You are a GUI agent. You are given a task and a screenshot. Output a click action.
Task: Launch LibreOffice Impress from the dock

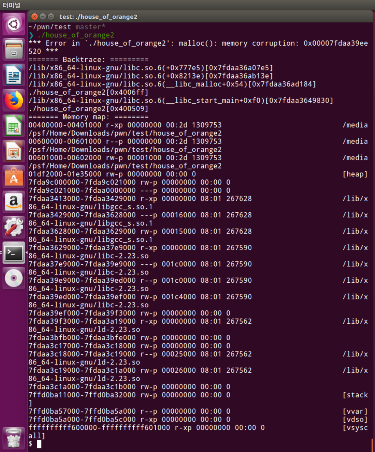14,151
